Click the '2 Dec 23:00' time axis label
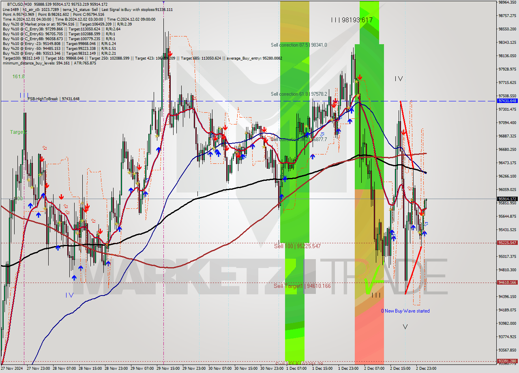Screen dimensions: 519x373 coord(427,369)
